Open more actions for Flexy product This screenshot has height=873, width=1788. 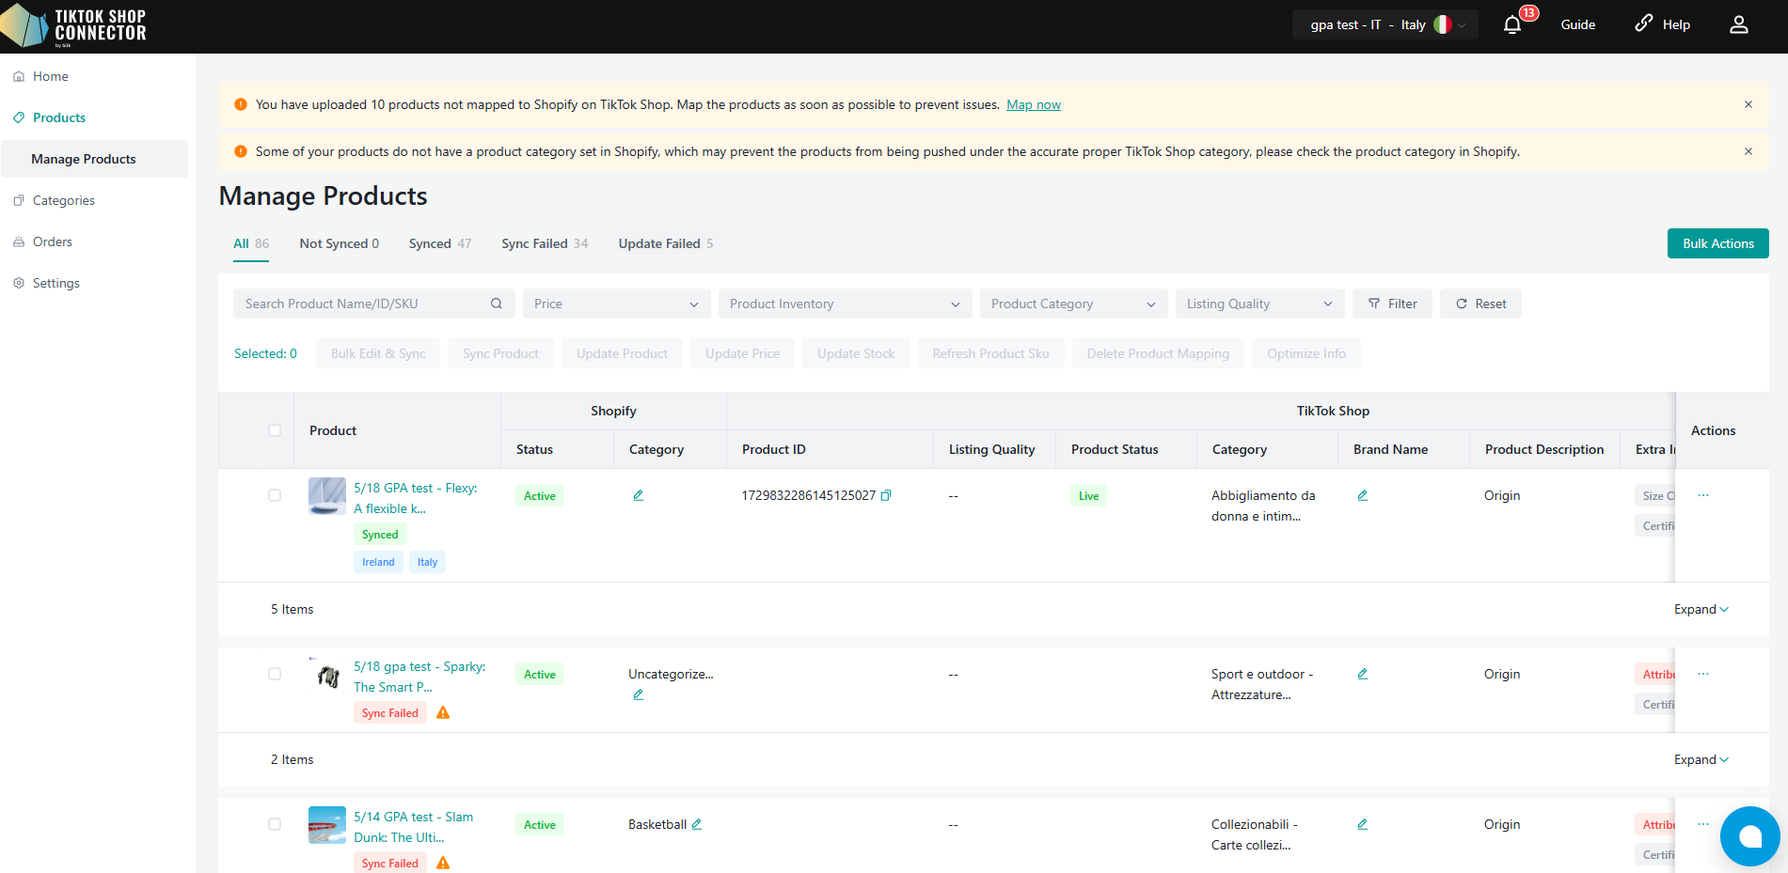1703,495
